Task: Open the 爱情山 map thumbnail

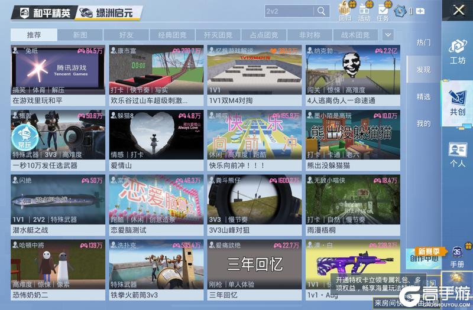Action: 155,135
